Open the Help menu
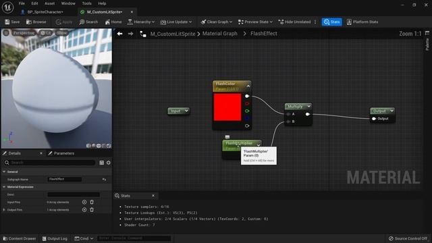Screen dimensions: 432x243 pyautogui.click(x=102, y=3)
